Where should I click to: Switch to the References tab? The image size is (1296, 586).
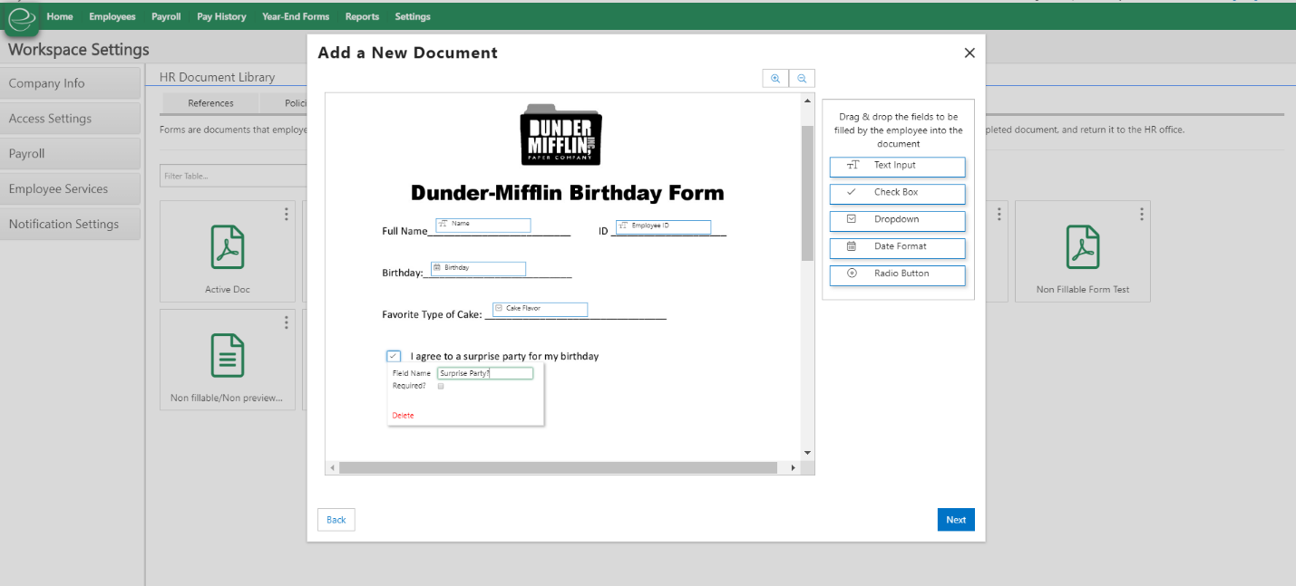pos(210,103)
